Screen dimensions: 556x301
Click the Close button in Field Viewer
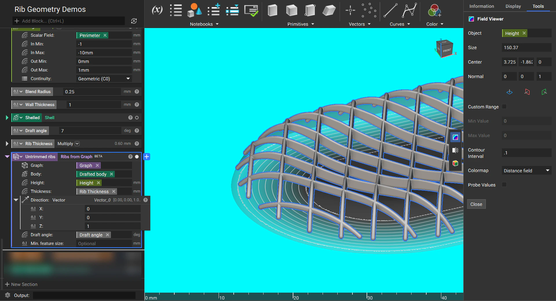[476, 204]
